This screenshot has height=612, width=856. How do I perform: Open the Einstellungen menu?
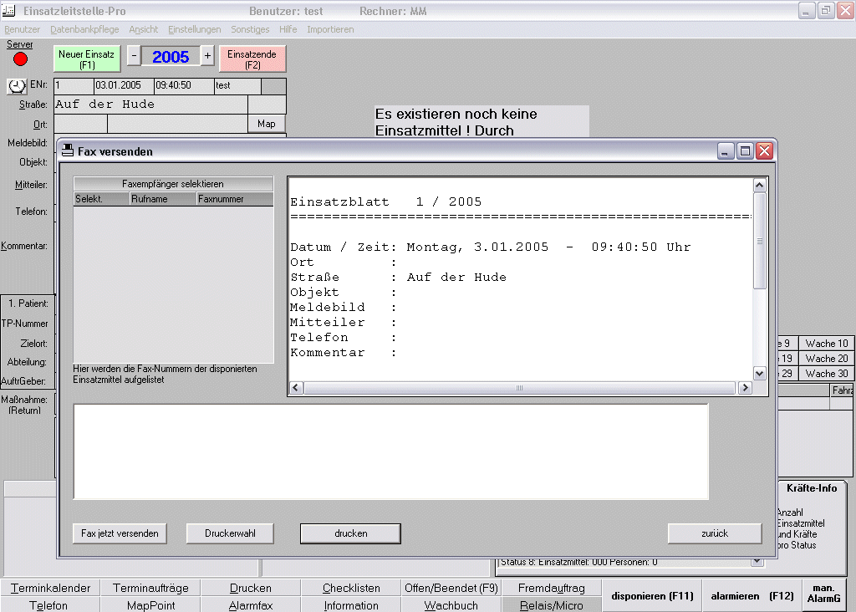point(195,29)
